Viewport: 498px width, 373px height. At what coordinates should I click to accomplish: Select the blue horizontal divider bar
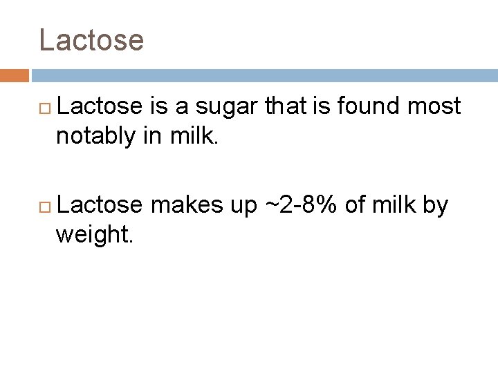tap(265, 75)
